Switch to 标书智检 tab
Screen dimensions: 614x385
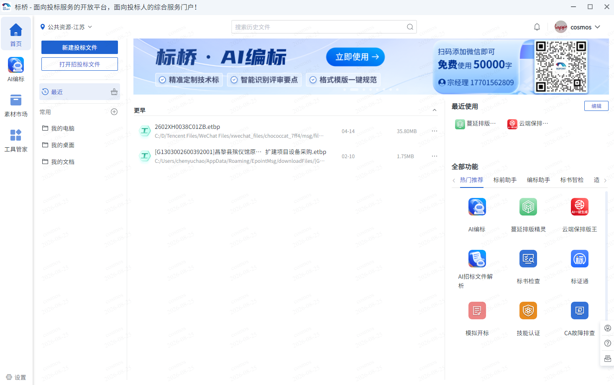pyautogui.click(x=572, y=180)
